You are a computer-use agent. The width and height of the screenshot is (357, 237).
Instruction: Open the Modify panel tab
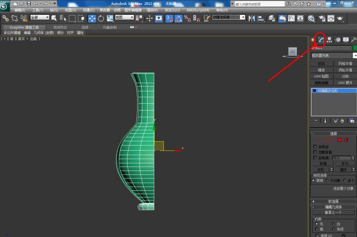[320, 40]
